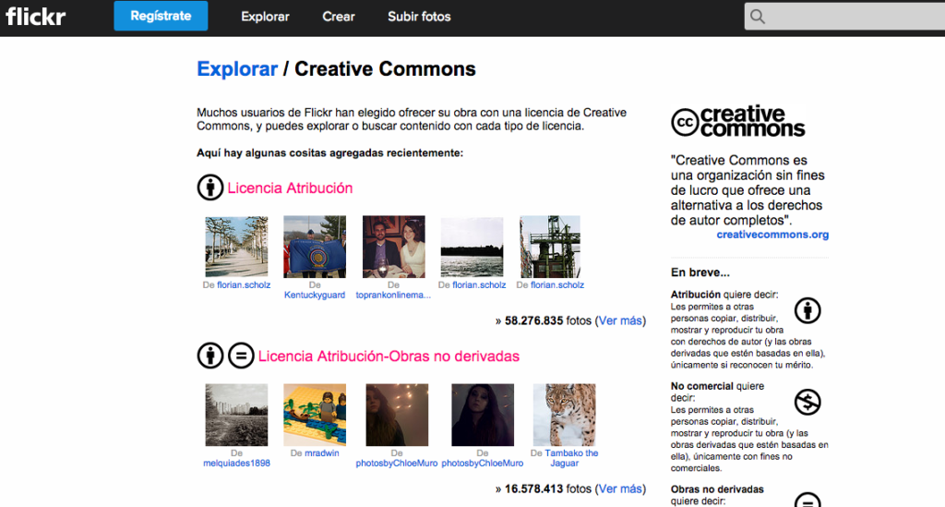The height and width of the screenshot is (507, 945).
Task: Click florian.scholz link under the industrial tower photo
Action: 557,284
